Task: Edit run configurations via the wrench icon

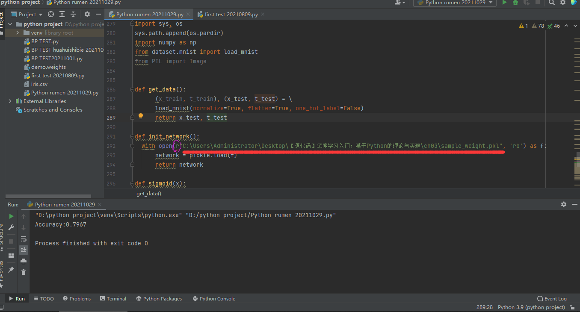Action: click(x=11, y=227)
